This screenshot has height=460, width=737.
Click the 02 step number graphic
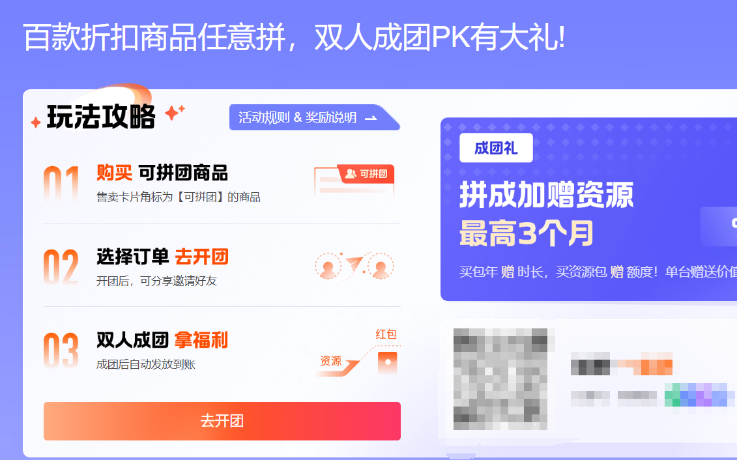61,267
